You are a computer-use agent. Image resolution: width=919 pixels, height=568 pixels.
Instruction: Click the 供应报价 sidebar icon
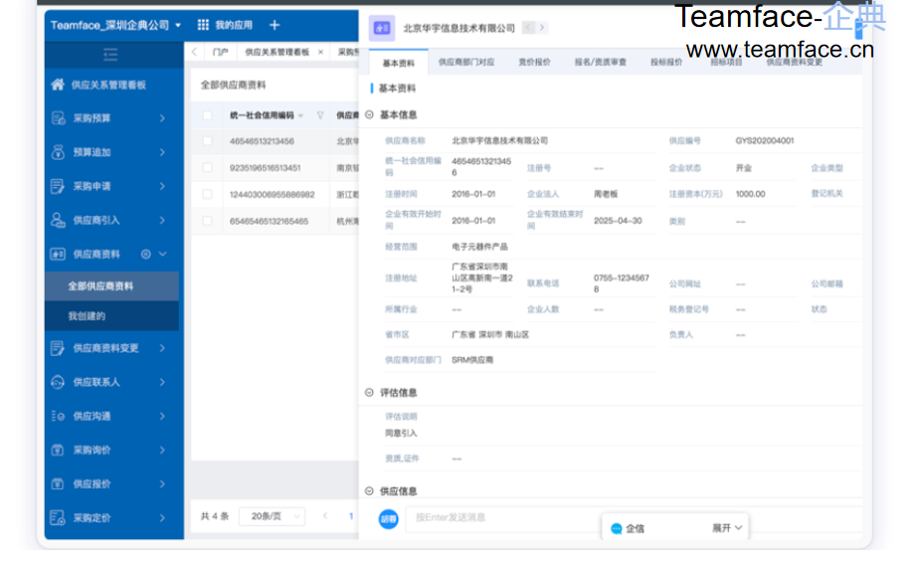tap(58, 484)
